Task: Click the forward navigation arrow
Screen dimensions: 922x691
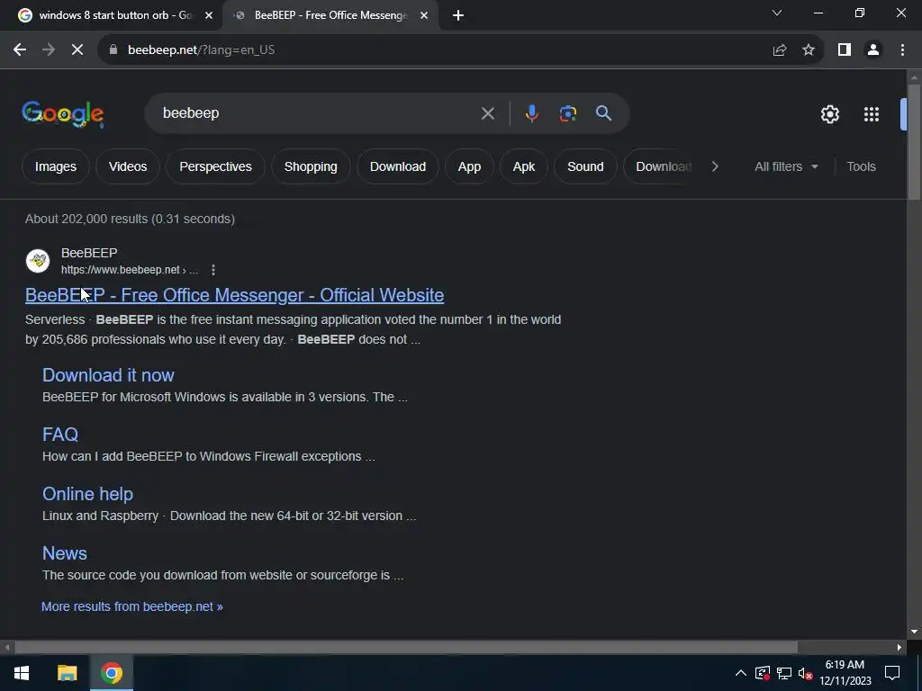Action: coord(49,50)
